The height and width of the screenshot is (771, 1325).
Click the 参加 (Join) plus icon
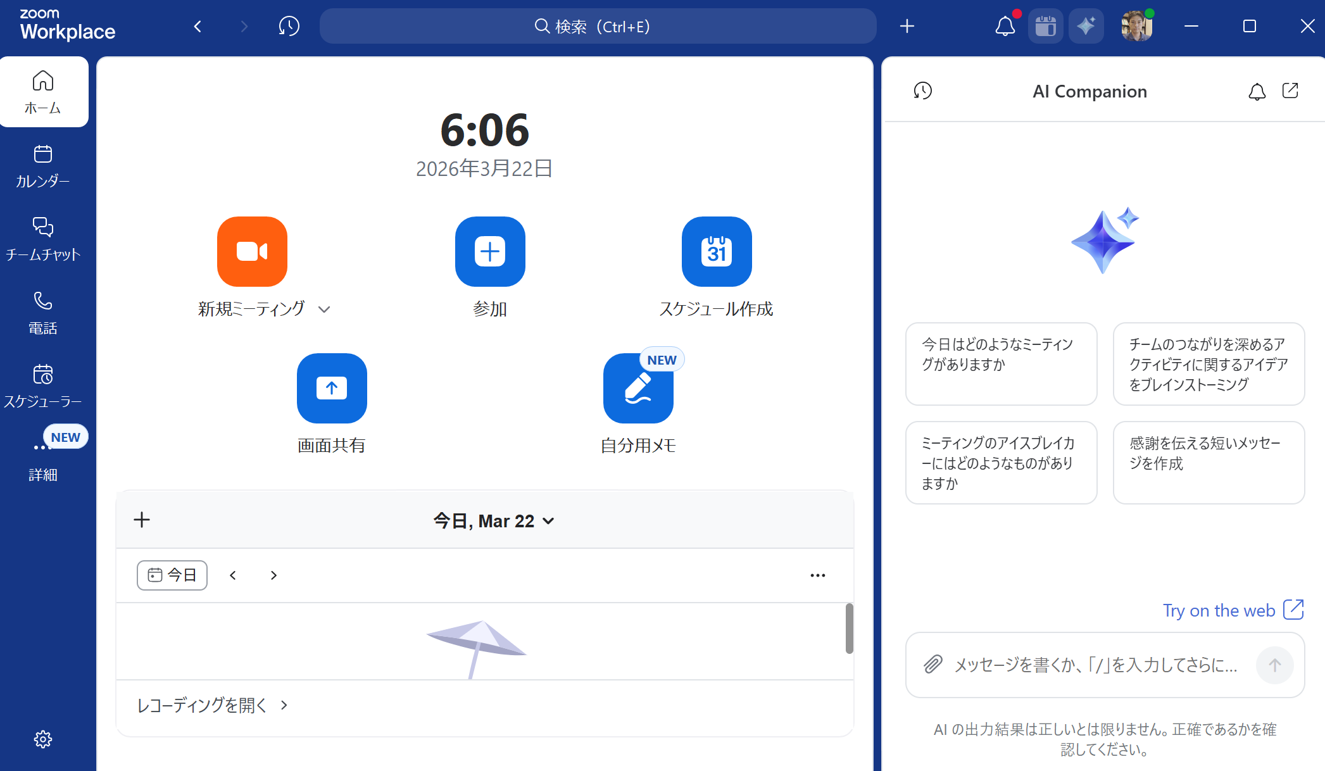click(x=490, y=251)
